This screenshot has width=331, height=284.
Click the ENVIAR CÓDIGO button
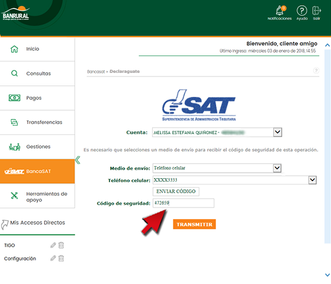click(x=176, y=191)
